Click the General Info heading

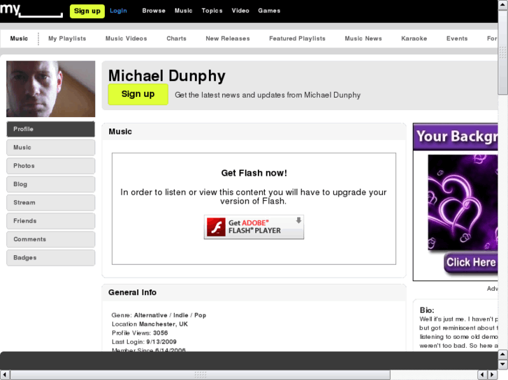pyautogui.click(x=132, y=292)
